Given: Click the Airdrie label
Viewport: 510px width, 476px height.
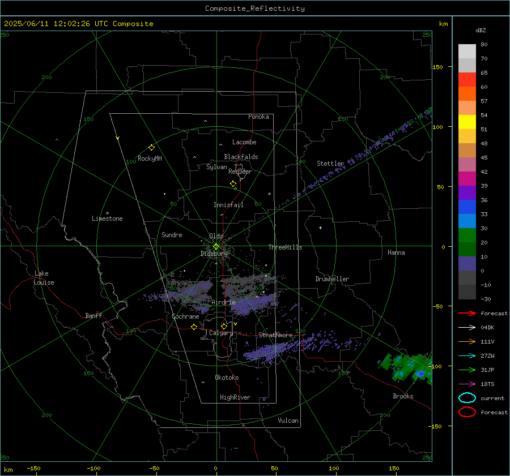Looking at the screenshot, I should coord(223,302).
